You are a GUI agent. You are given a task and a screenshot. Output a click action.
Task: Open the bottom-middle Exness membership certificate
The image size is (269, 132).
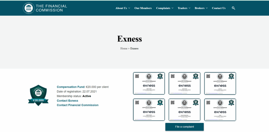pos(185,110)
